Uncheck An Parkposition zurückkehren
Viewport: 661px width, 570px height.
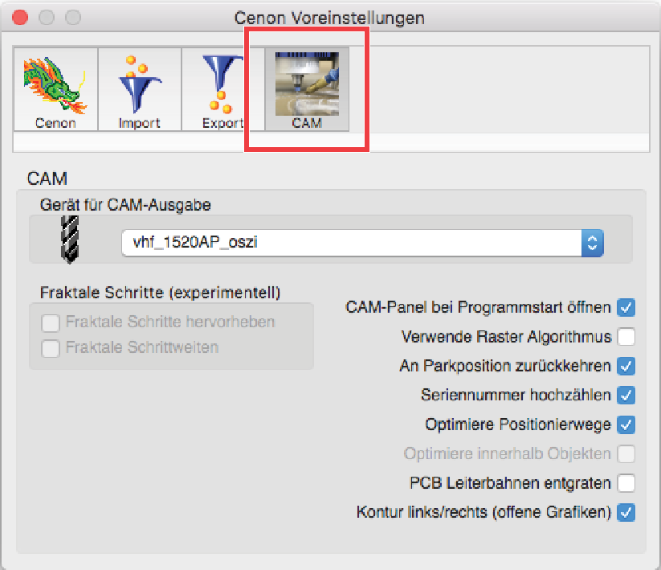[x=626, y=366]
